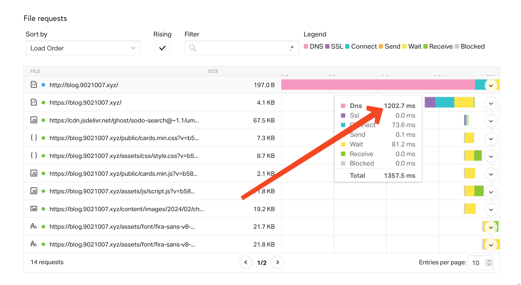Expand details for 21.8 KB fira-sans row
This screenshot has height=285, width=521.
491,245
